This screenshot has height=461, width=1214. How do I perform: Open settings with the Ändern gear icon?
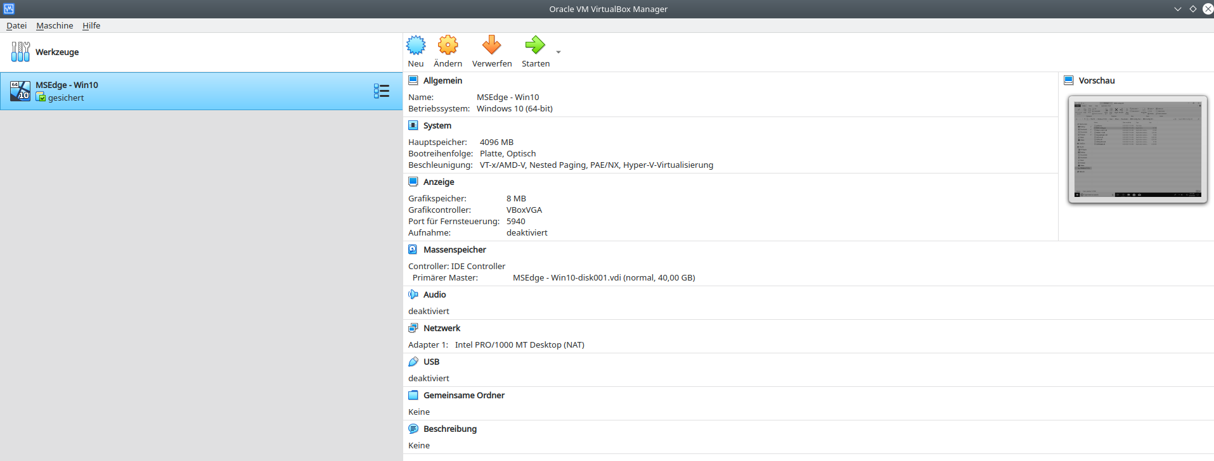pos(448,46)
